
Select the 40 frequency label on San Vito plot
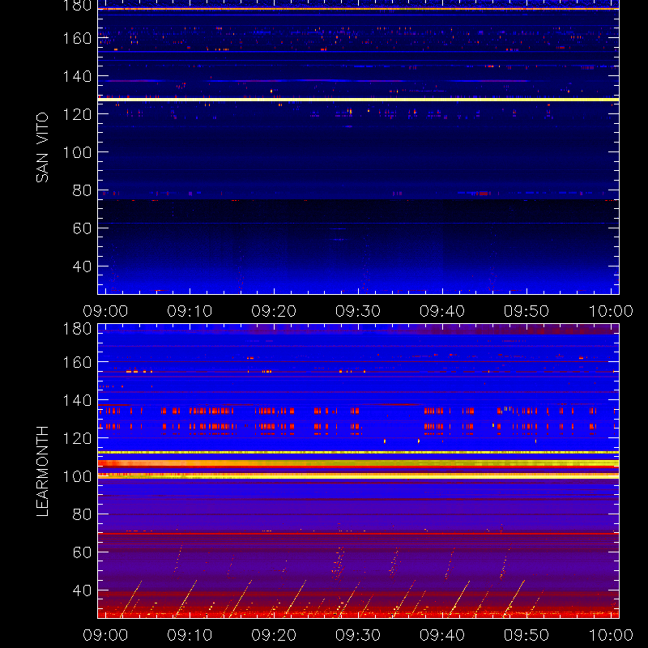coord(82,266)
